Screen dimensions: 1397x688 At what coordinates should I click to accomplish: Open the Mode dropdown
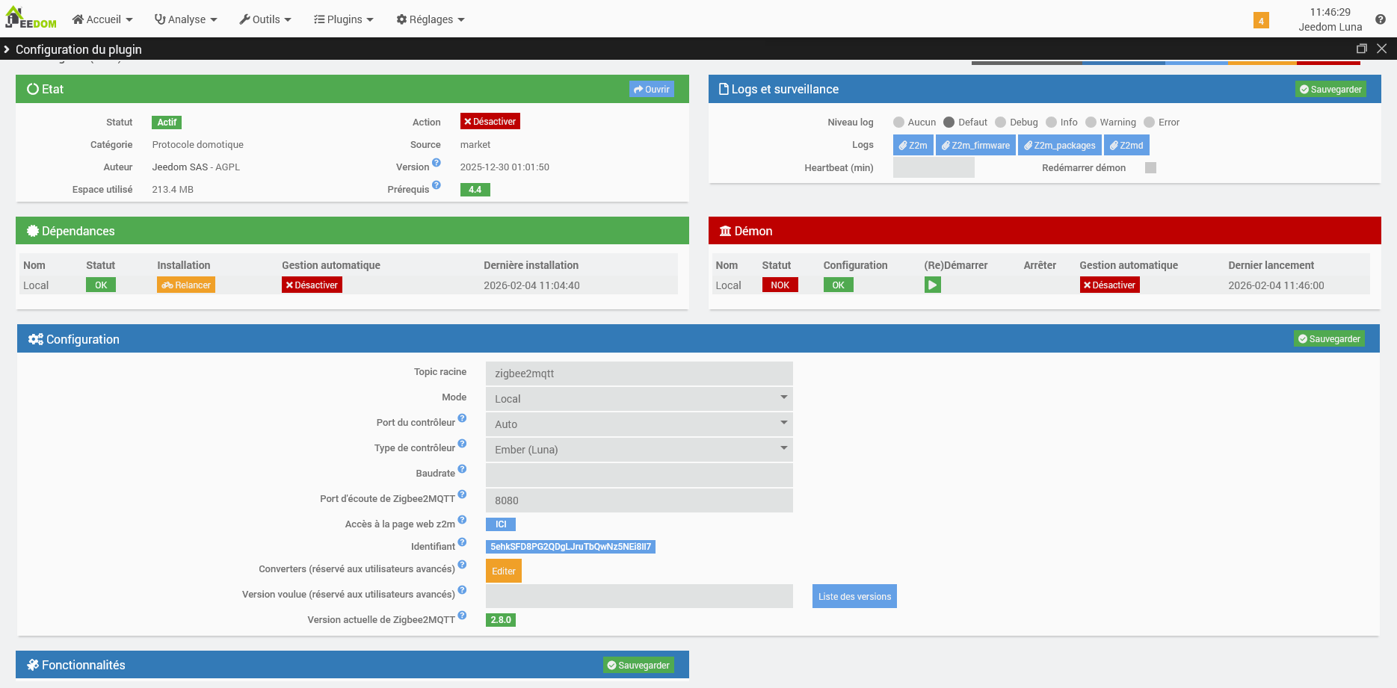(x=639, y=399)
